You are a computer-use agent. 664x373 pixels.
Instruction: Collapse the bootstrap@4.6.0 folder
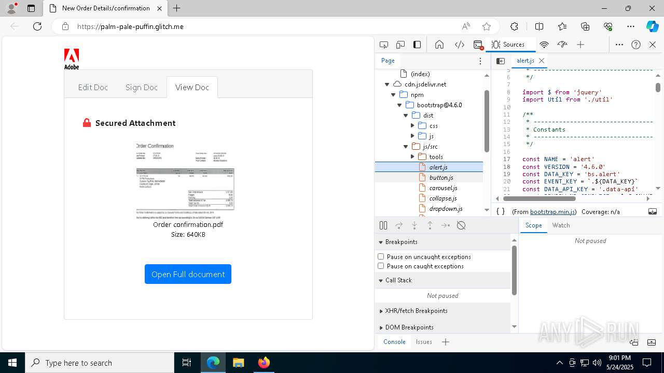point(399,105)
